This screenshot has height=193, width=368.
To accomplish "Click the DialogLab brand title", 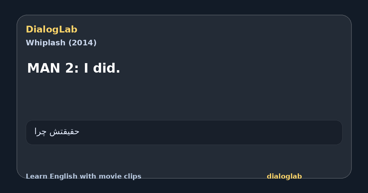I will coord(52,29).
